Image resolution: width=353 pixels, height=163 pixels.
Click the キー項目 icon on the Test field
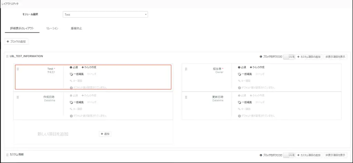pos(71,81)
